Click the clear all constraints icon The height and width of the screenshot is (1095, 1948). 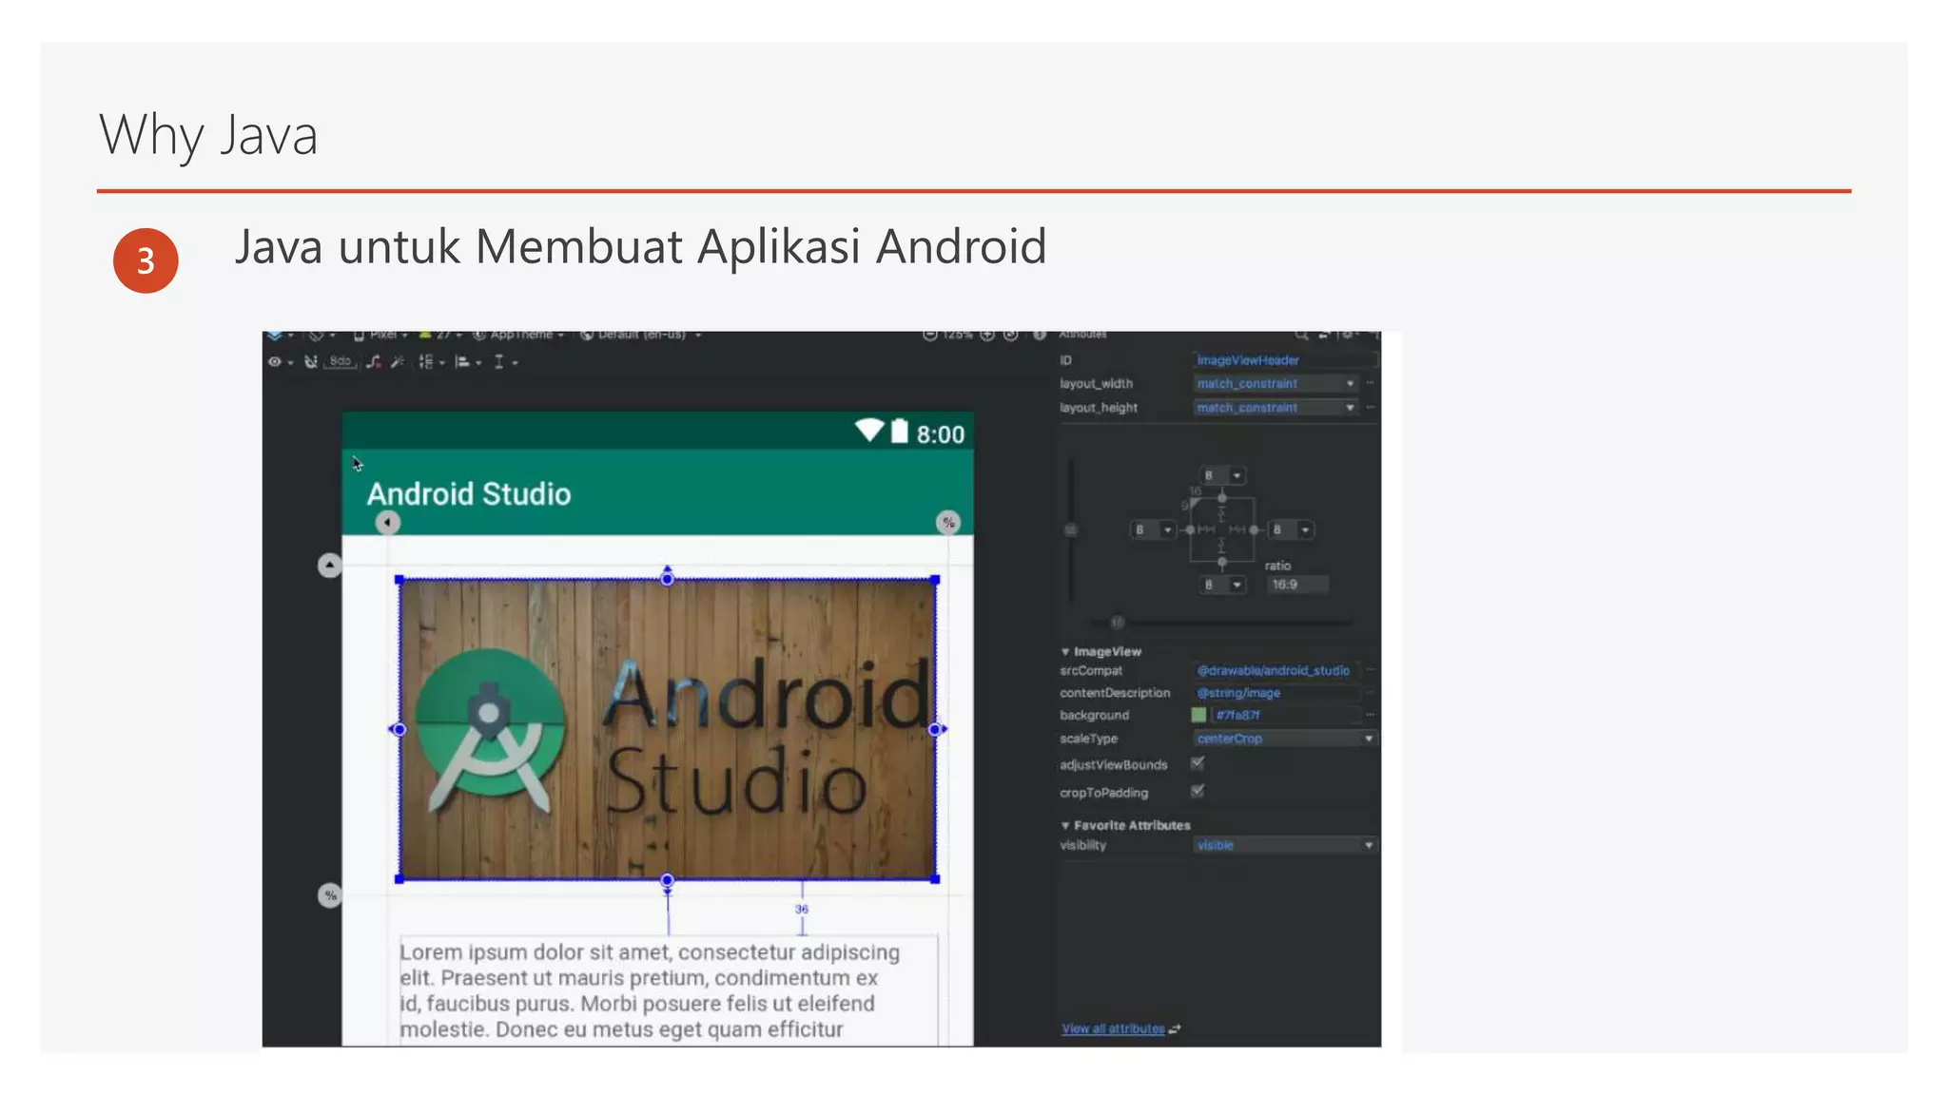coord(374,362)
